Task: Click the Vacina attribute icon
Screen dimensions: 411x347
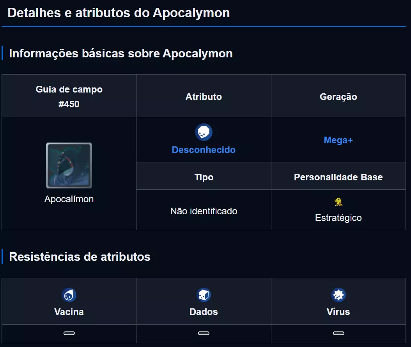Action: click(x=69, y=295)
